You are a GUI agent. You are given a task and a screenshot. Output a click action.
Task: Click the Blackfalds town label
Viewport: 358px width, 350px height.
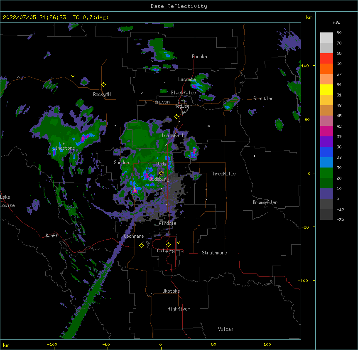(x=183, y=93)
